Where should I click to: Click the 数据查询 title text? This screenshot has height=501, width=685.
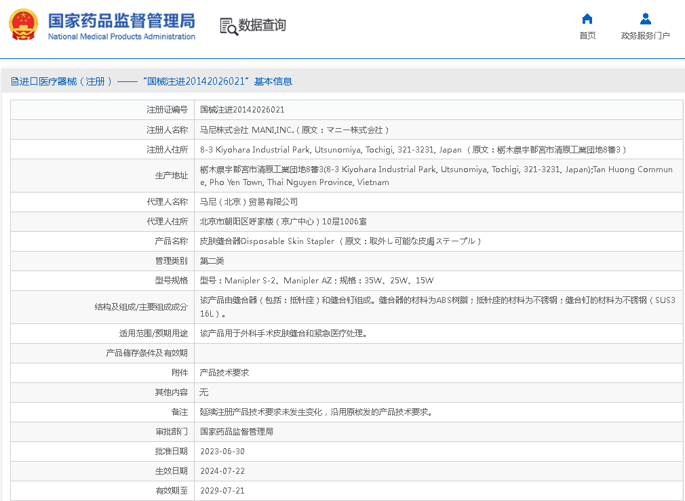coord(262,25)
